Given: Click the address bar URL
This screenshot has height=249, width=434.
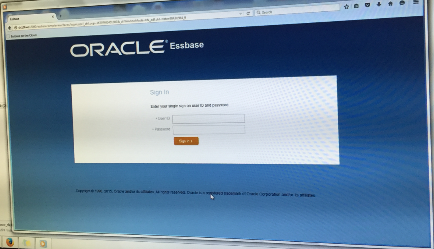Looking at the screenshot, I should click(x=102, y=22).
